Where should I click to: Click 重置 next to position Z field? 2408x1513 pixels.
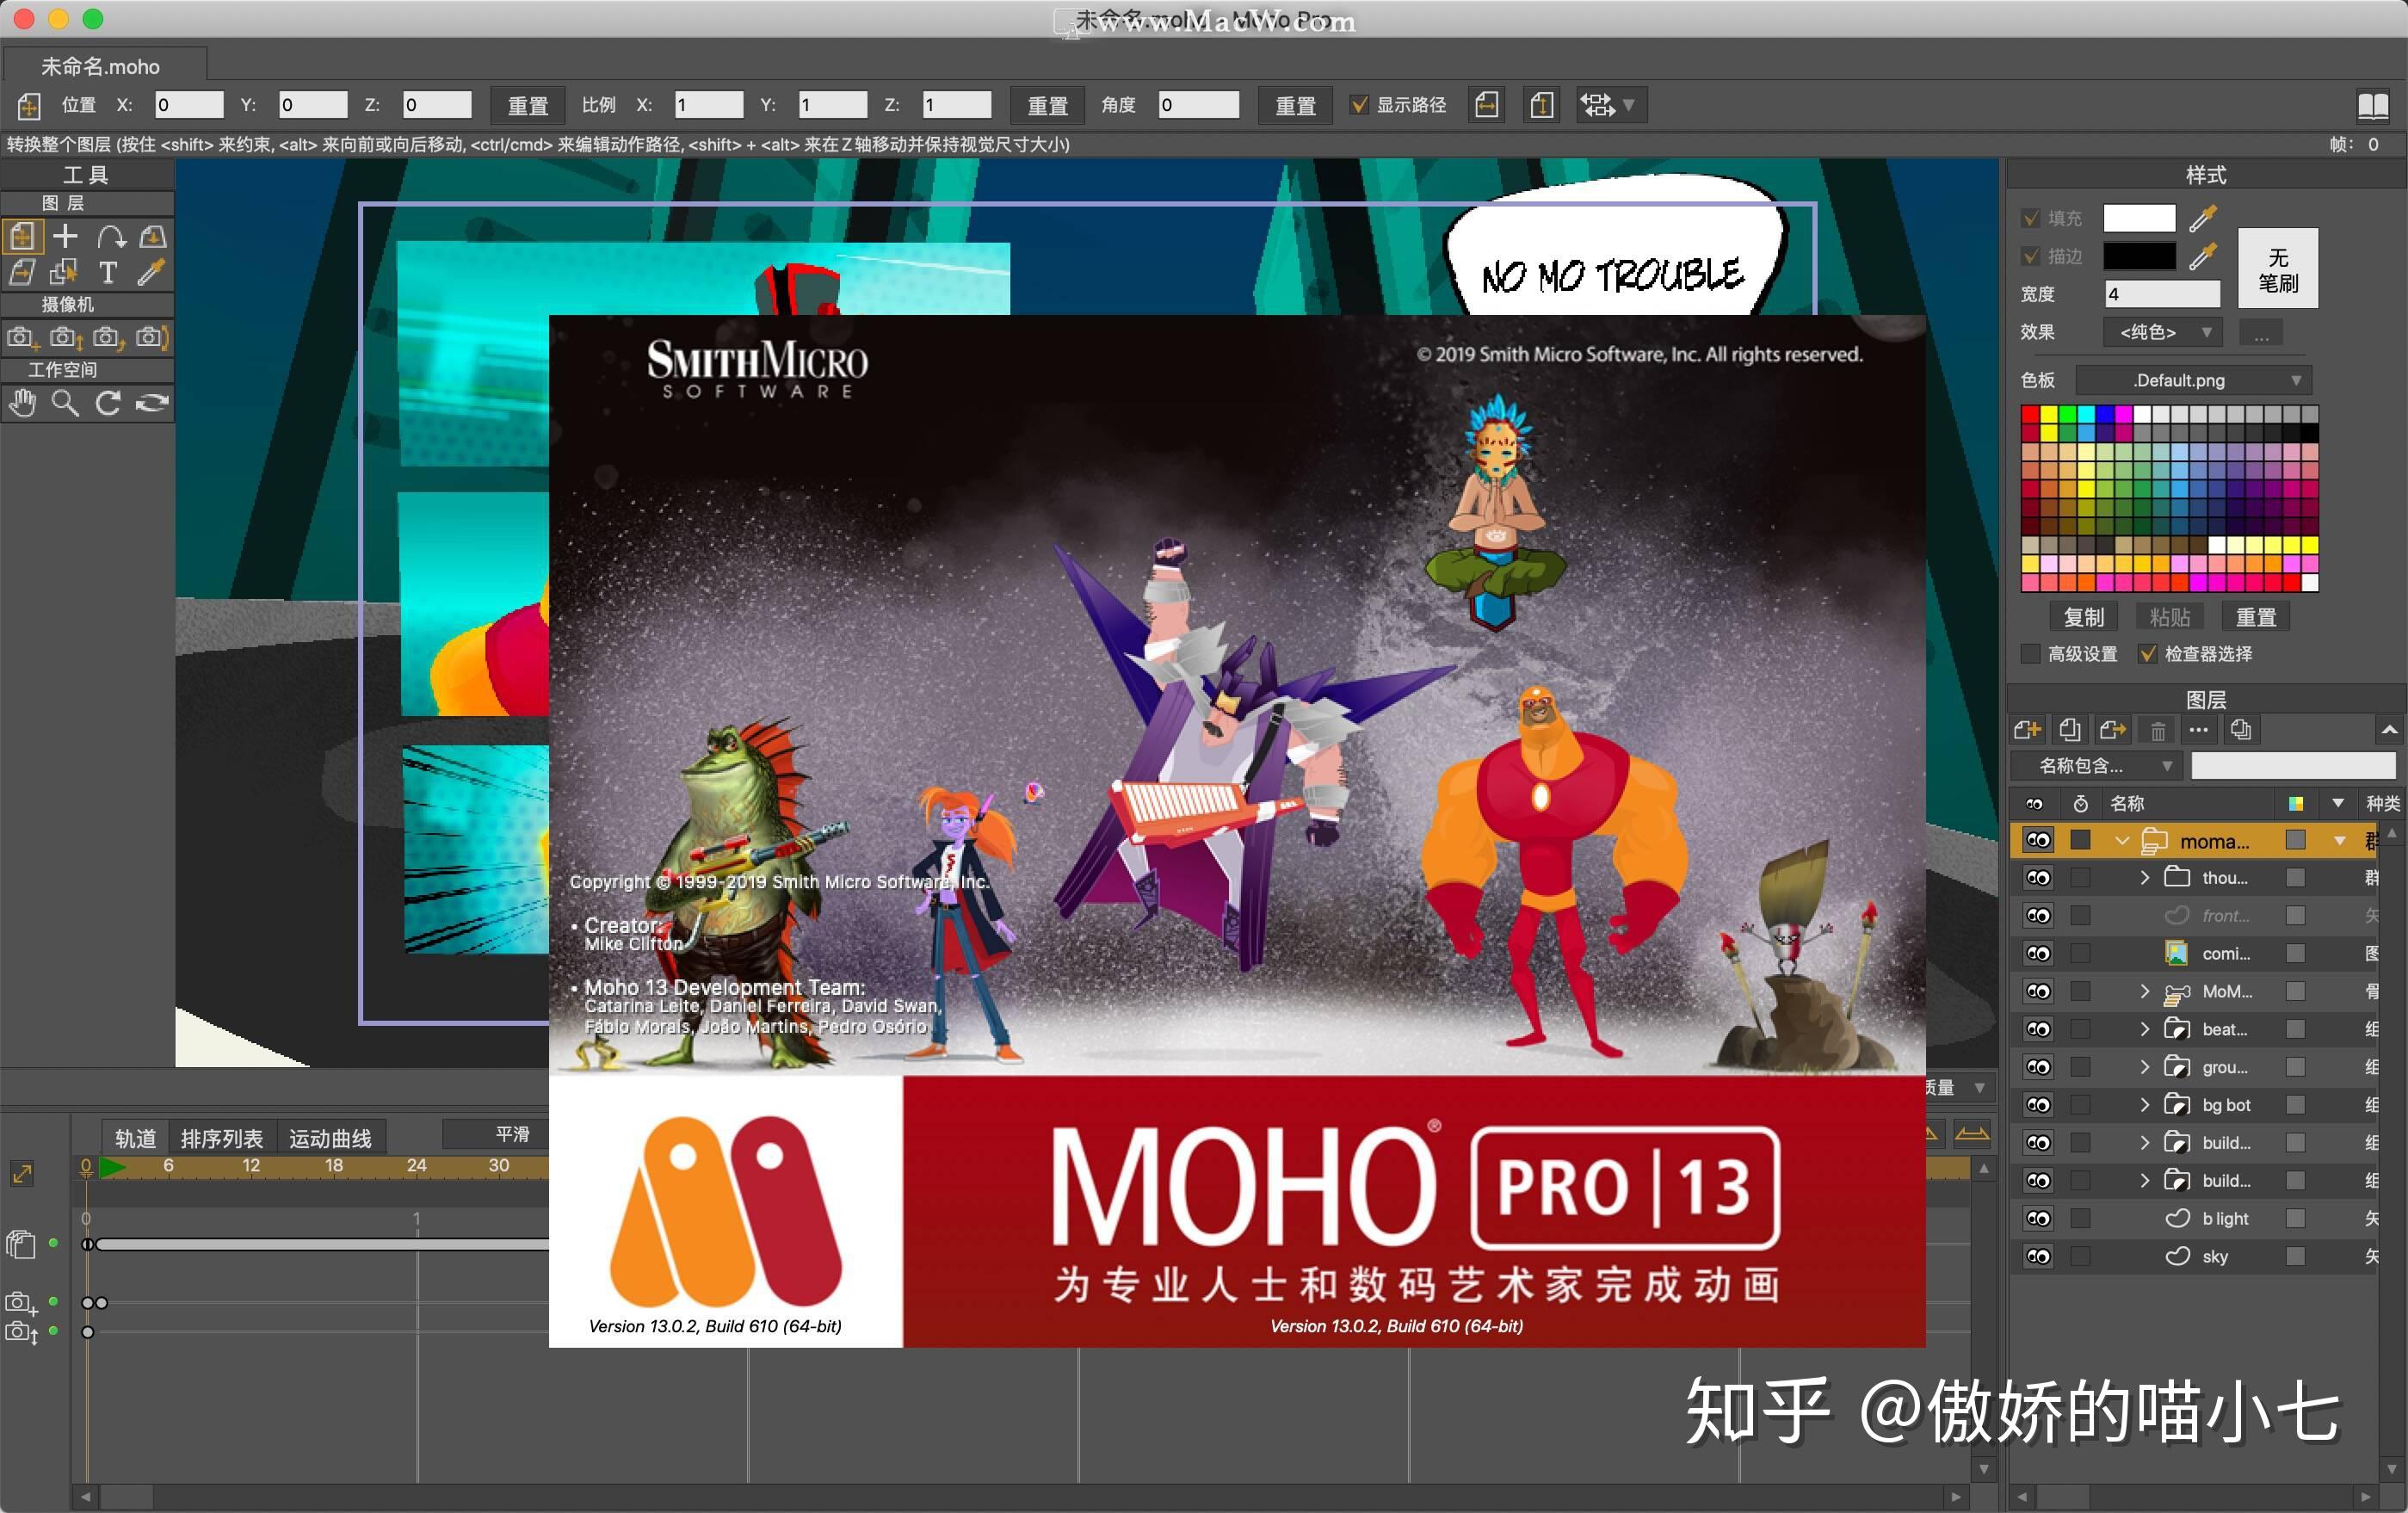[528, 105]
